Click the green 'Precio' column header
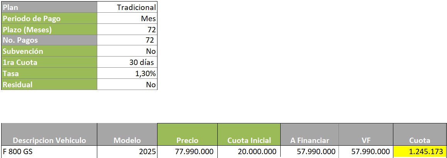The height and width of the screenshot is (158, 447). (x=187, y=140)
